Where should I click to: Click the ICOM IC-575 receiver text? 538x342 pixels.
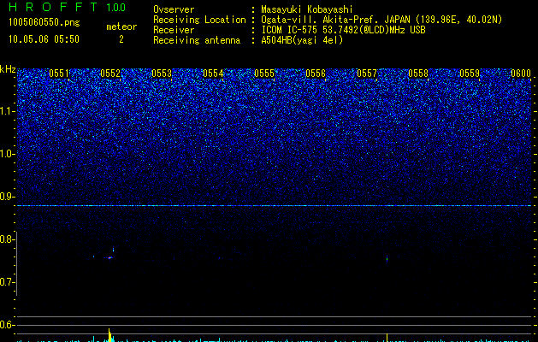[x=343, y=30]
